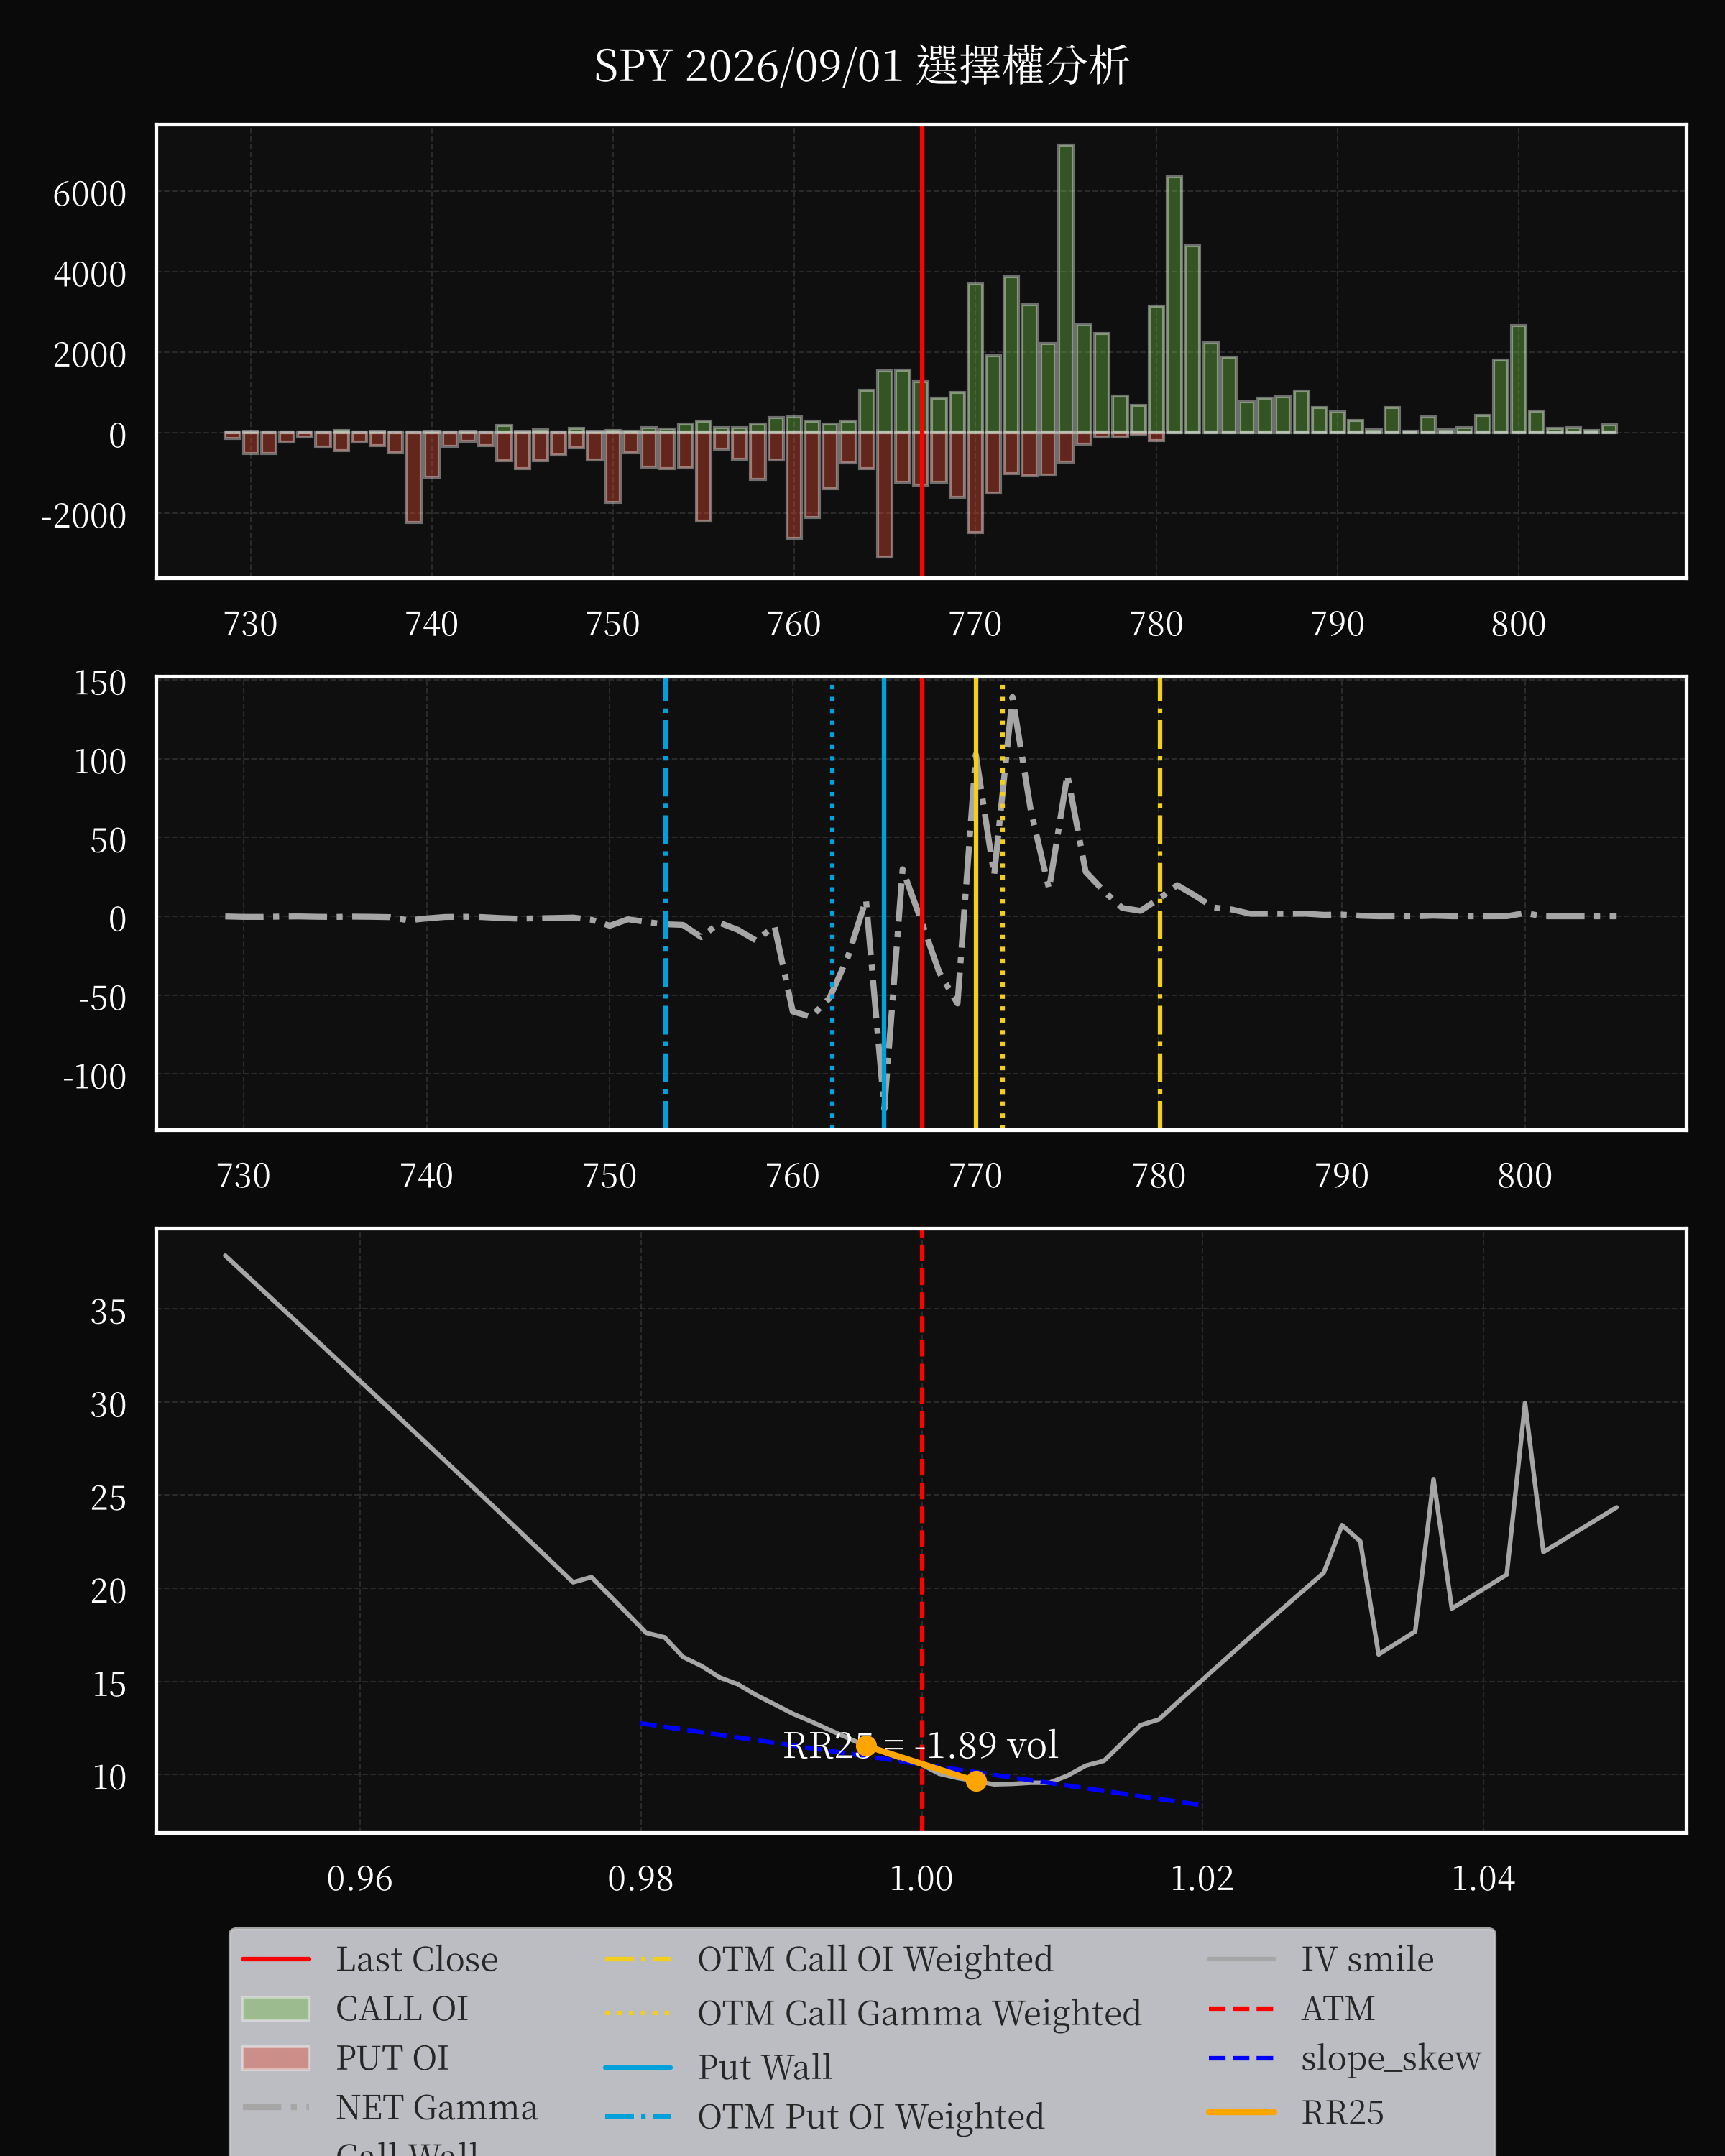
Task: Click x-axis label "1.04" on IV smile chart
Action: click(x=1483, y=1878)
